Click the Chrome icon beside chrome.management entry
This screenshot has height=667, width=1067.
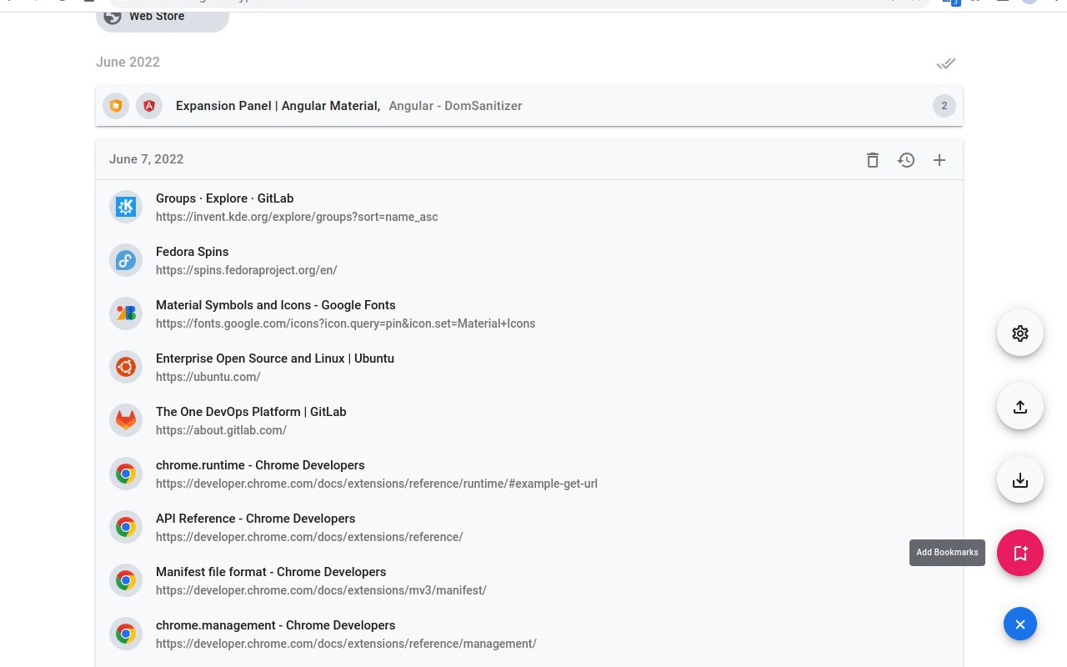point(126,634)
